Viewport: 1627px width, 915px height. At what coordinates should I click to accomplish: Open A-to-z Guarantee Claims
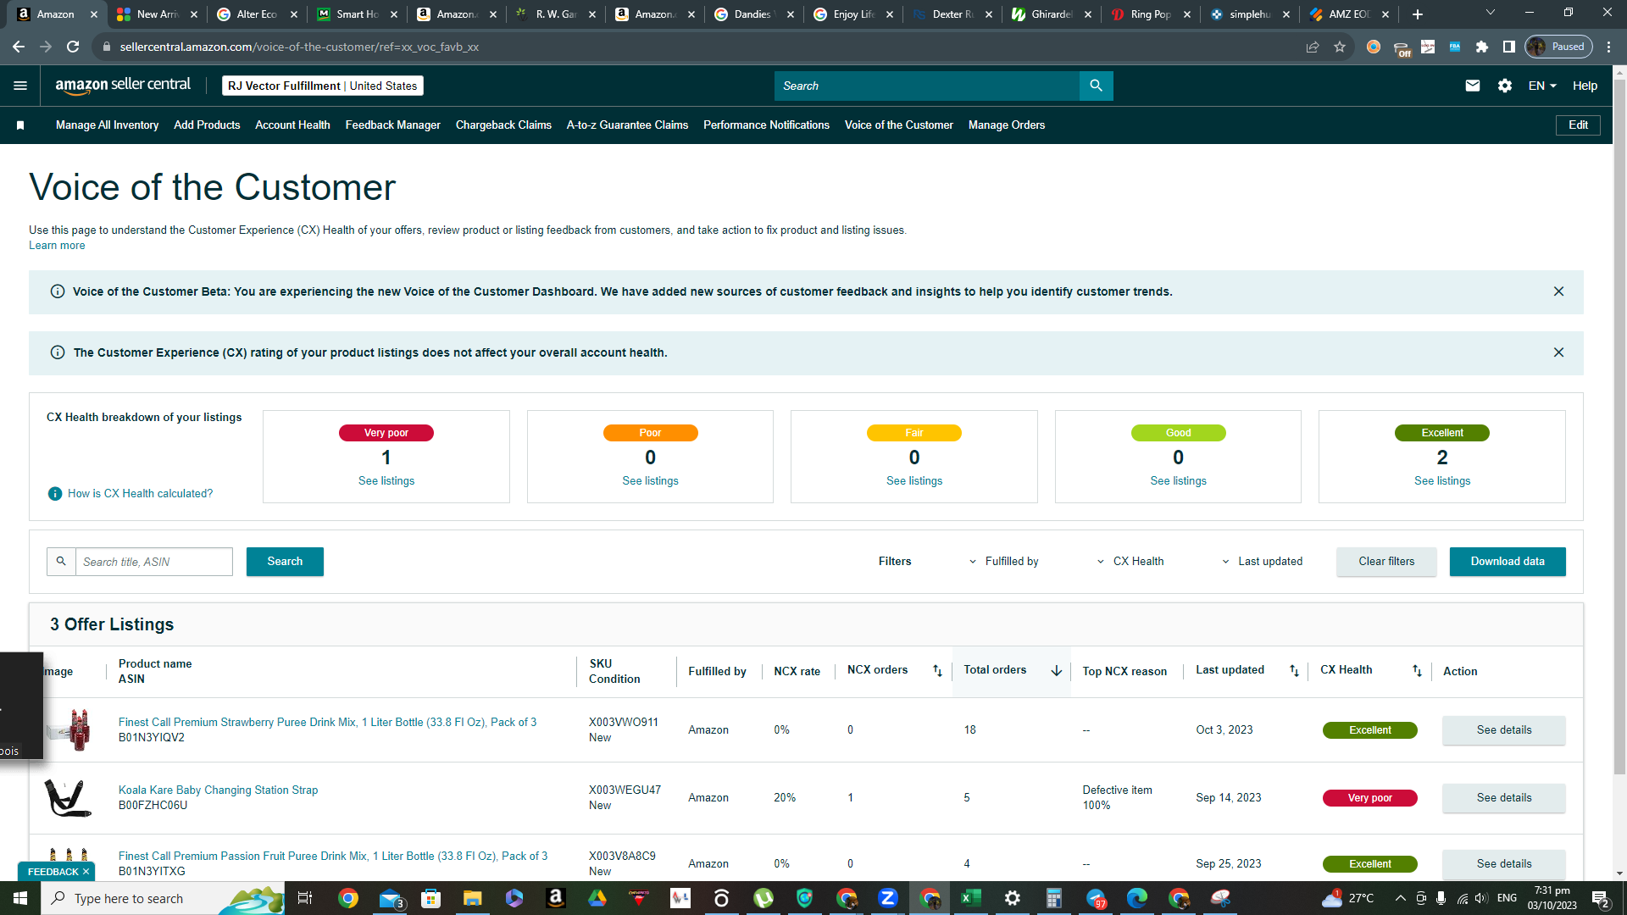[x=627, y=125]
